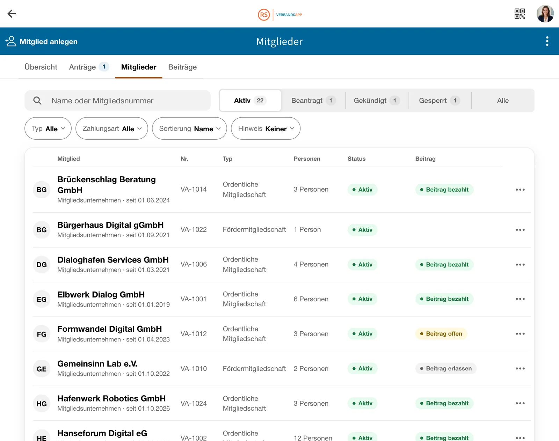Open row actions for Brückenschlag Beratung GmbH
This screenshot has width=559, height=441.
520,190
